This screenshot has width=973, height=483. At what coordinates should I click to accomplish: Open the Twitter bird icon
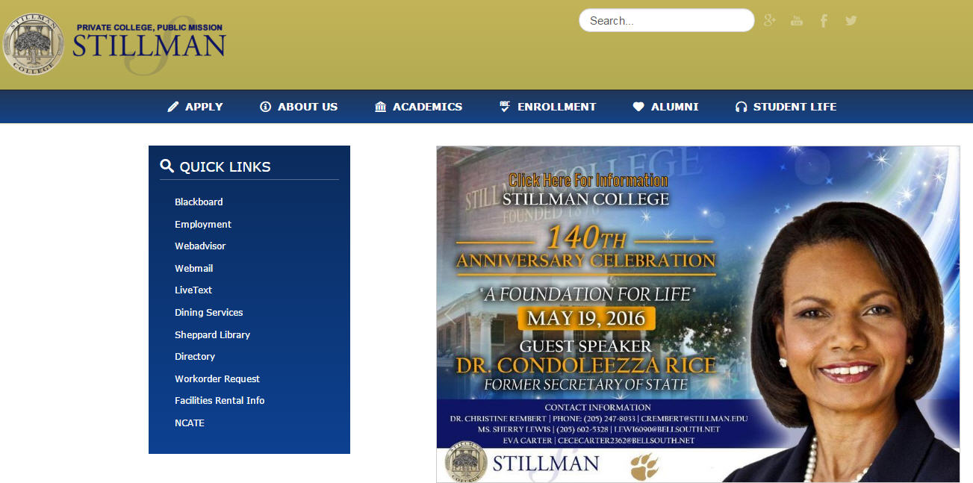coord(851,20)
